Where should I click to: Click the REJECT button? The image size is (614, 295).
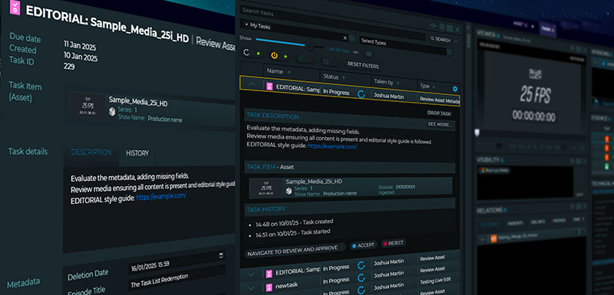393,243
